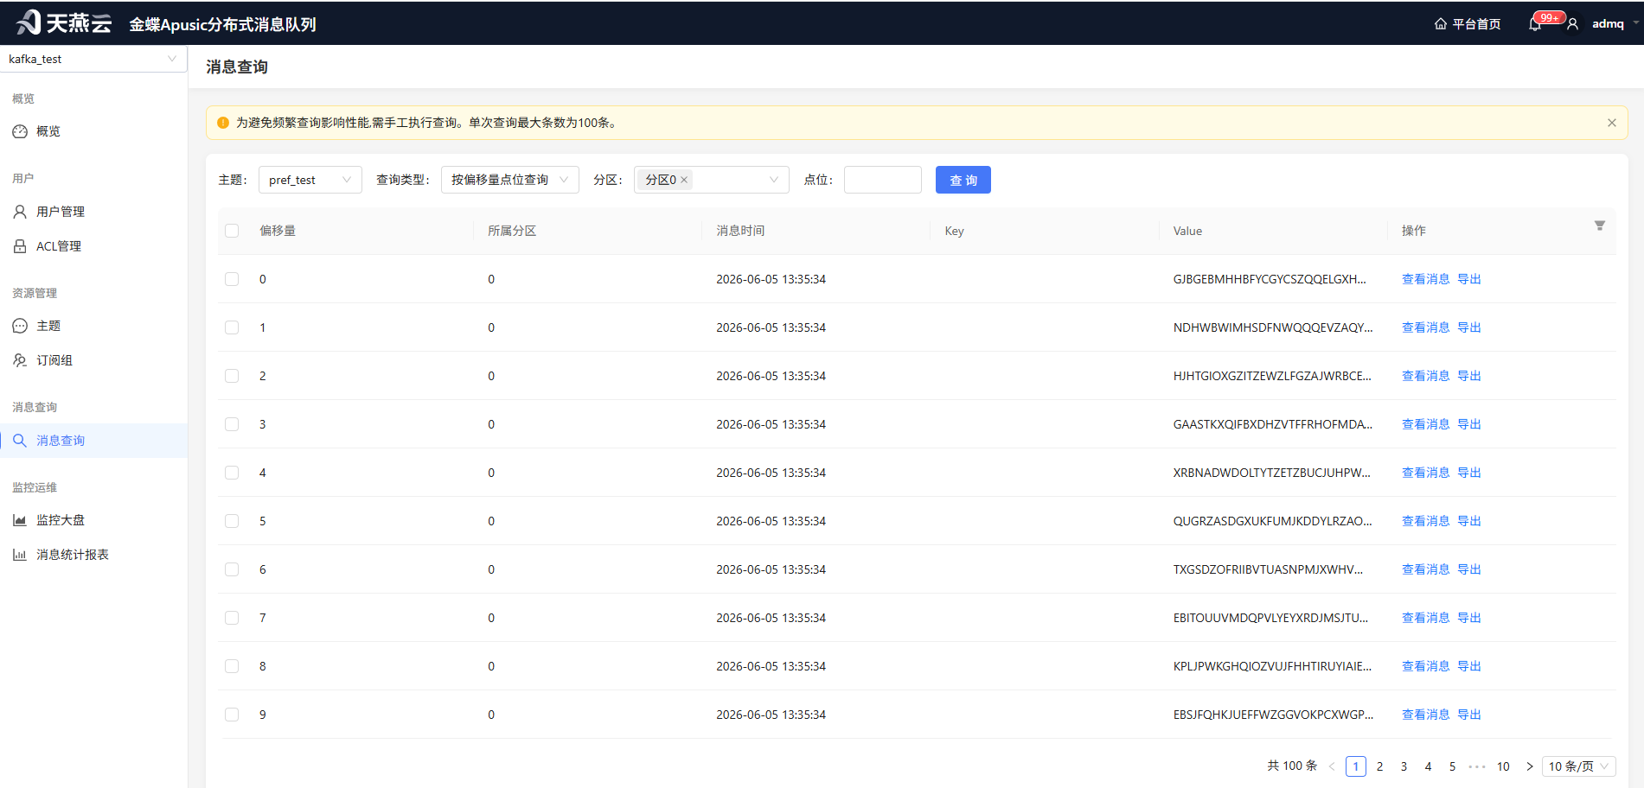
Task: Open 概览 in the sidebar menu
Action: [x=93, y=131]
